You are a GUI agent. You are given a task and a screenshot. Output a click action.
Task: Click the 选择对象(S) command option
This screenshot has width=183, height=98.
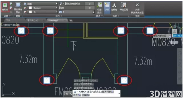click(108, 92)
